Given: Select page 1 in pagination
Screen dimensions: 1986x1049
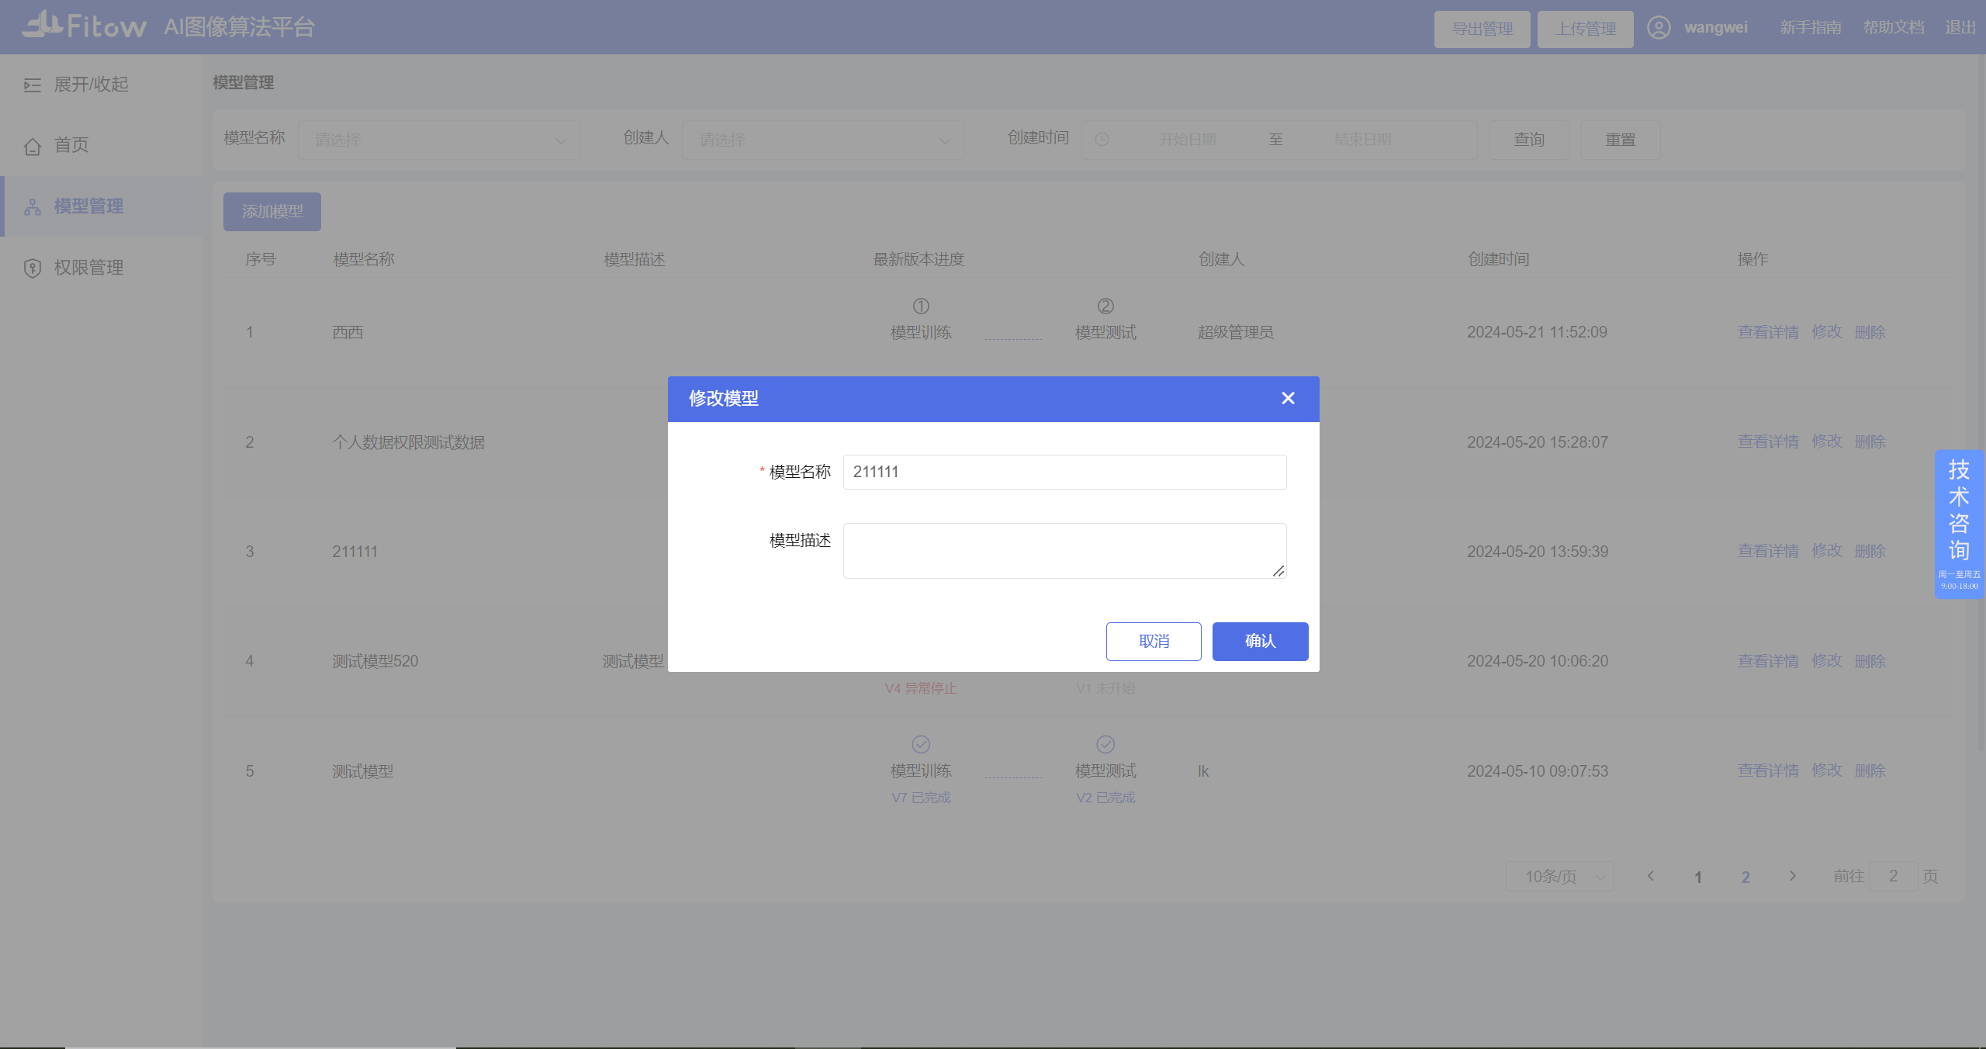Looking at the screenshot, I should pyautogui.click(x=1697, y=877).
